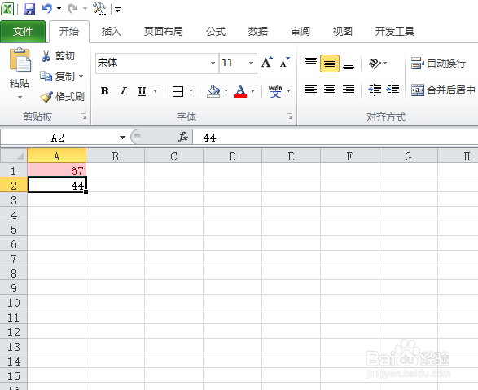Click the Paste clipboard icon
Screen dimensions: 478x390
20,60
